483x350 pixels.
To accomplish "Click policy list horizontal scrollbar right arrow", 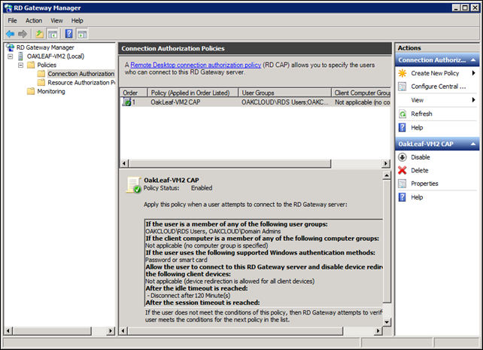I will [x=386, y=163].
